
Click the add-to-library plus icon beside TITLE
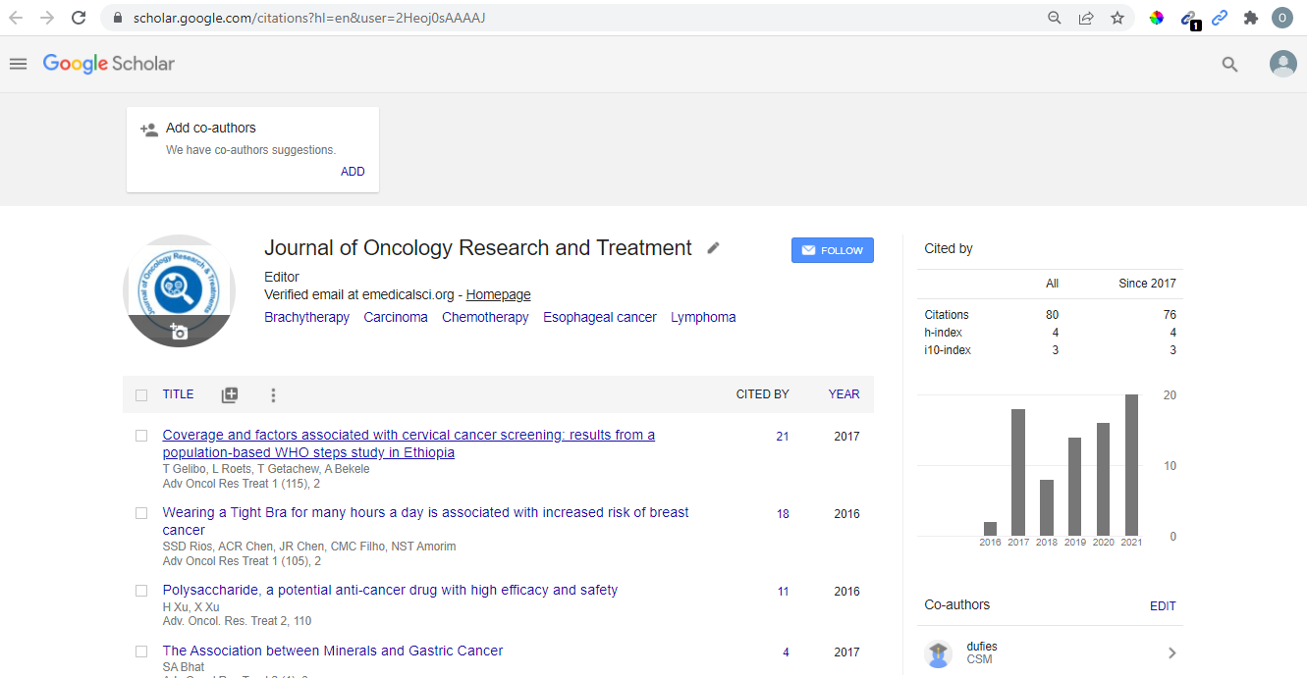point(230,395)
